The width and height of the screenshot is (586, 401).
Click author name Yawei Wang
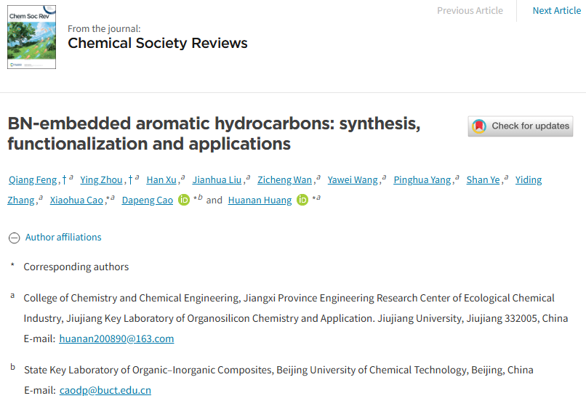point(353,180)
